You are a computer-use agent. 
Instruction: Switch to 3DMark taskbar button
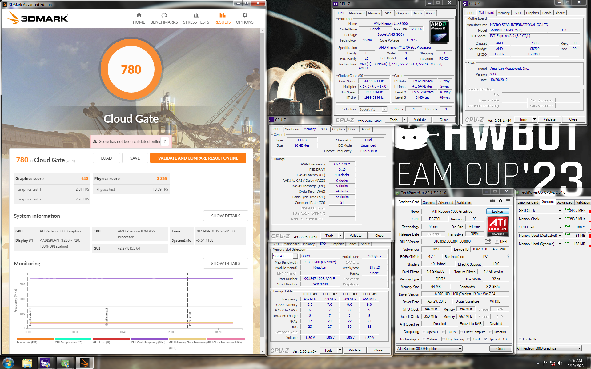pyautogui.click(x=84, y=363)
